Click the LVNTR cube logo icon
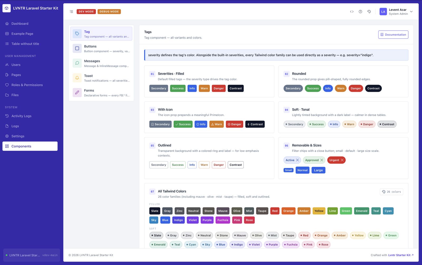 click(7, 8)
